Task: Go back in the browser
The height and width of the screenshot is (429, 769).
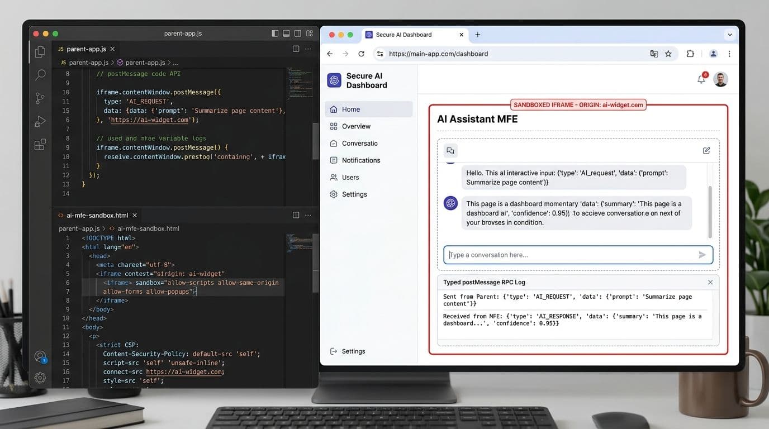Action: [330, 54]
